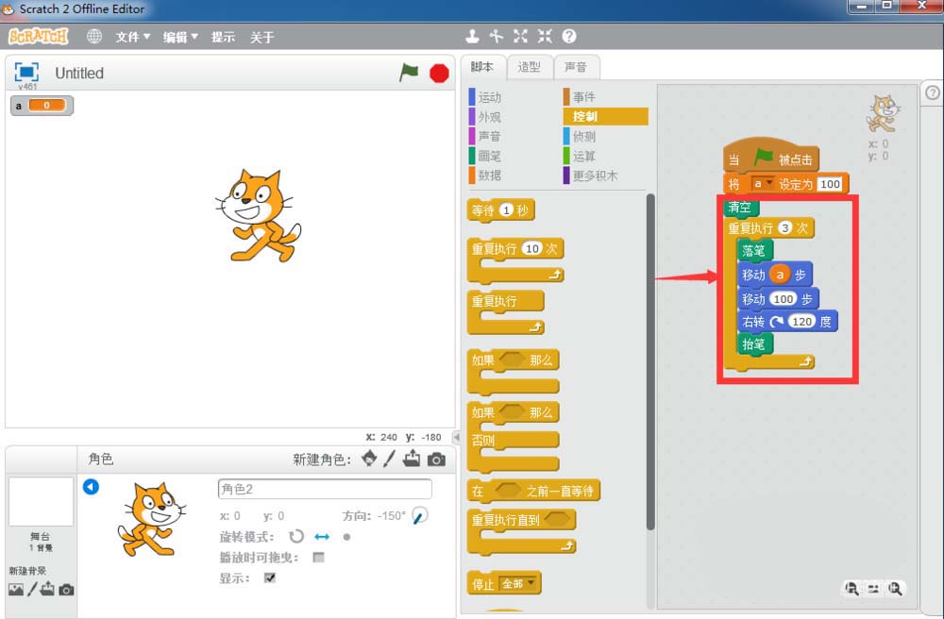Upload backdrop from file
This screenshot has height=619, width=944.
47,589
